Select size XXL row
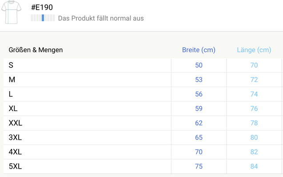 [16, 123]
